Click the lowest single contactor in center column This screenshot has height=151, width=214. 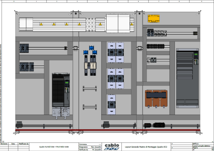pos(112,104)
